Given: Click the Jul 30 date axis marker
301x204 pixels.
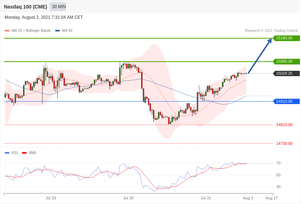Looking at the screenshot, I should (128, 198).
